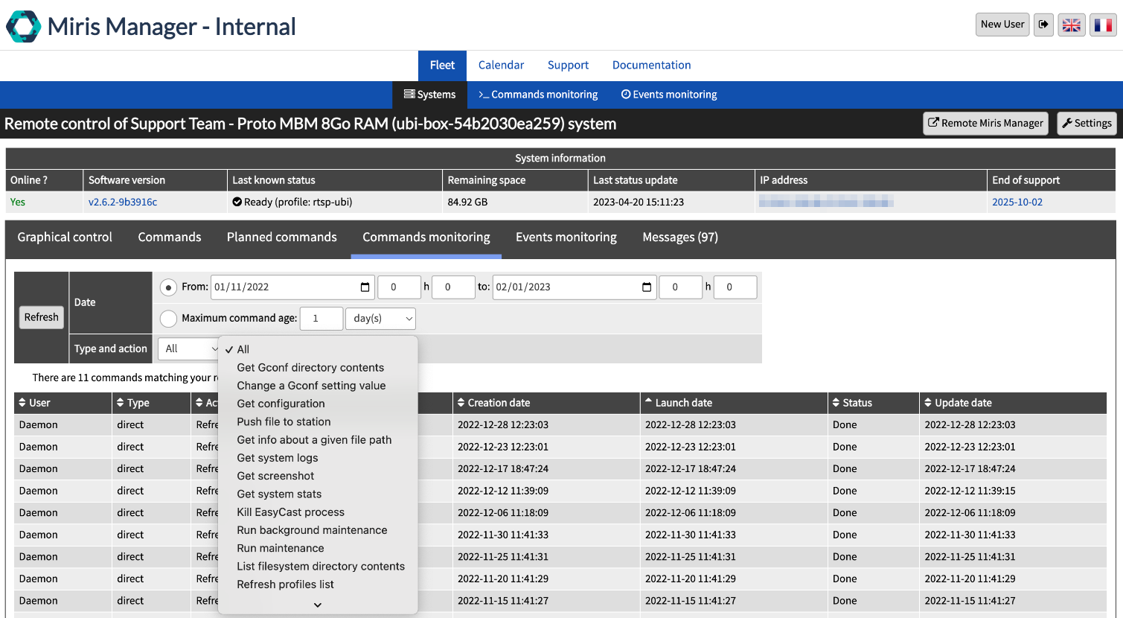1123x618 pixels.
Task: Choose Get system logs option
Action: (x=319, y=458)
